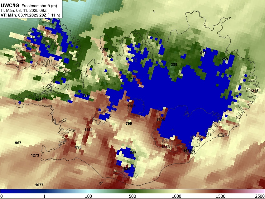
Task: Click the 'UWC/IG' title text
Action: 10,6
